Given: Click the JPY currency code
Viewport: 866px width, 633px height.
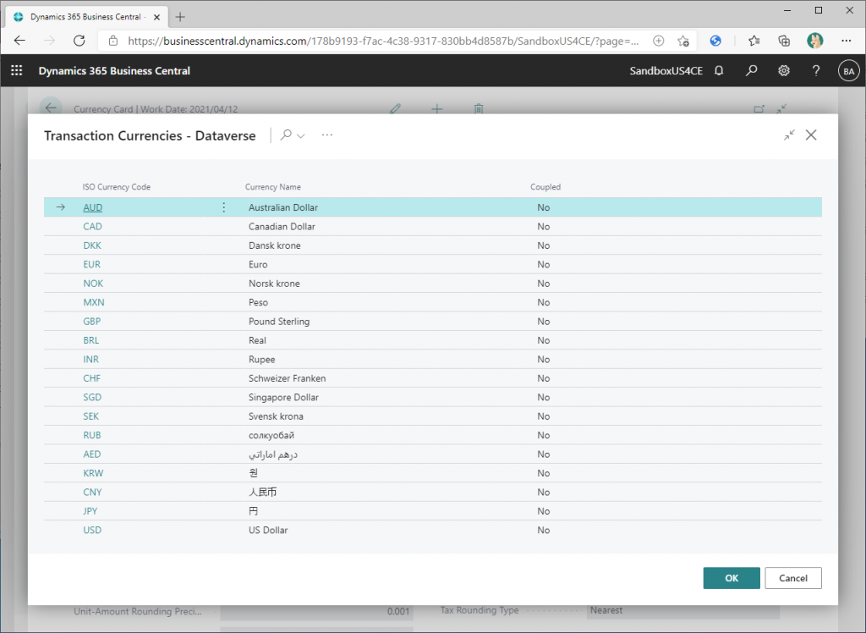Looking at the screenshot, I should (x=90, y=511).
